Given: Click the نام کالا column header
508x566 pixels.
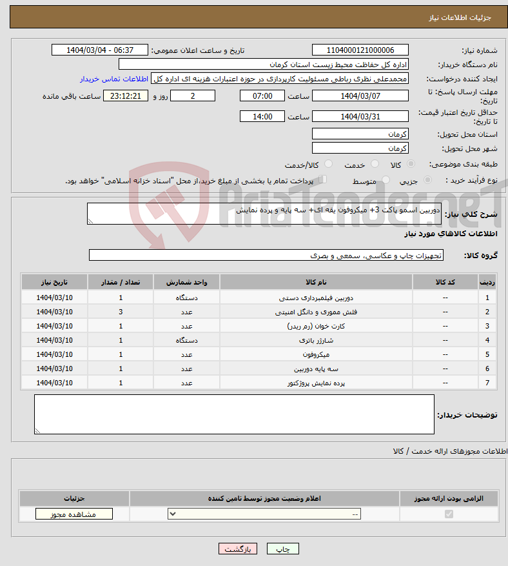Looking at the screenshot, I should pyautogui.click(x=316, y=282).
